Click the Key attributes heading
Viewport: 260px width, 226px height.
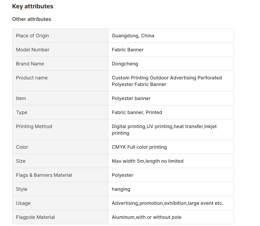pyautogui.click(x=33, y=6)
